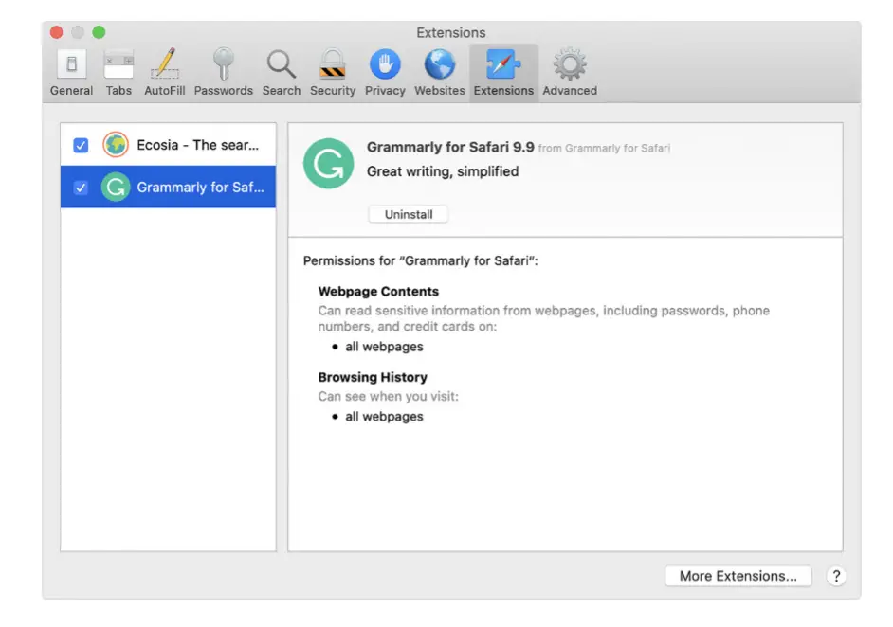This screenshot has width=893, height=627.
Task: Open More Extensions... button
Action: tap(738, 576)
